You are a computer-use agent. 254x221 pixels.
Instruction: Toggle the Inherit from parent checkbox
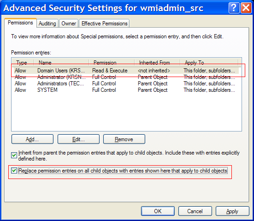(x=14, y=155)
